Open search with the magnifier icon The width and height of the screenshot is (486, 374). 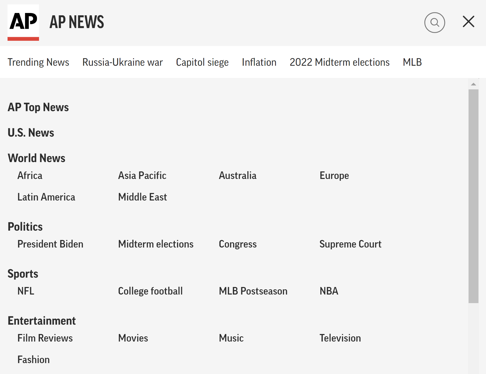435,23
